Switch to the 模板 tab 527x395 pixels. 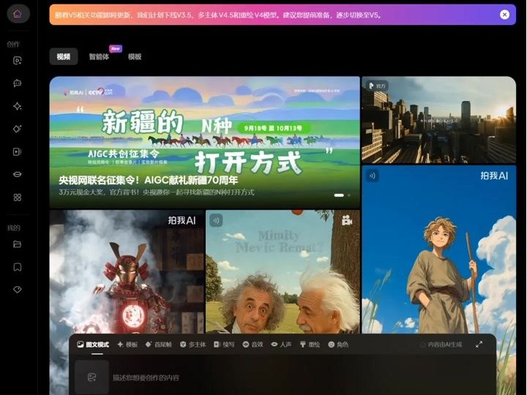(x=135, y=57)
